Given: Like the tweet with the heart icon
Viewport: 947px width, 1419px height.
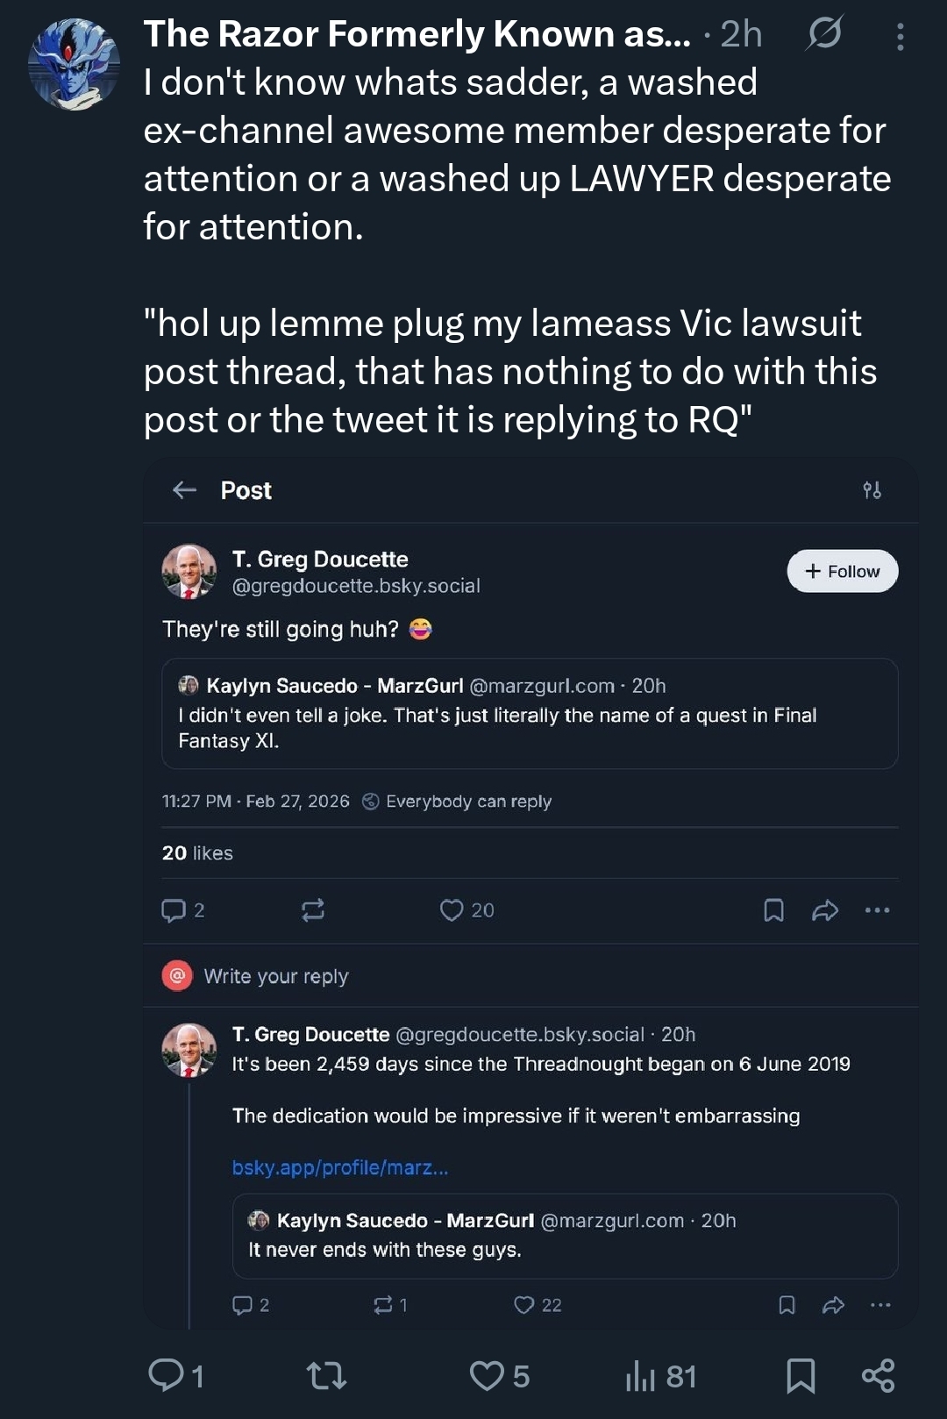Looking at the screenshot, I should [487, 1375].
